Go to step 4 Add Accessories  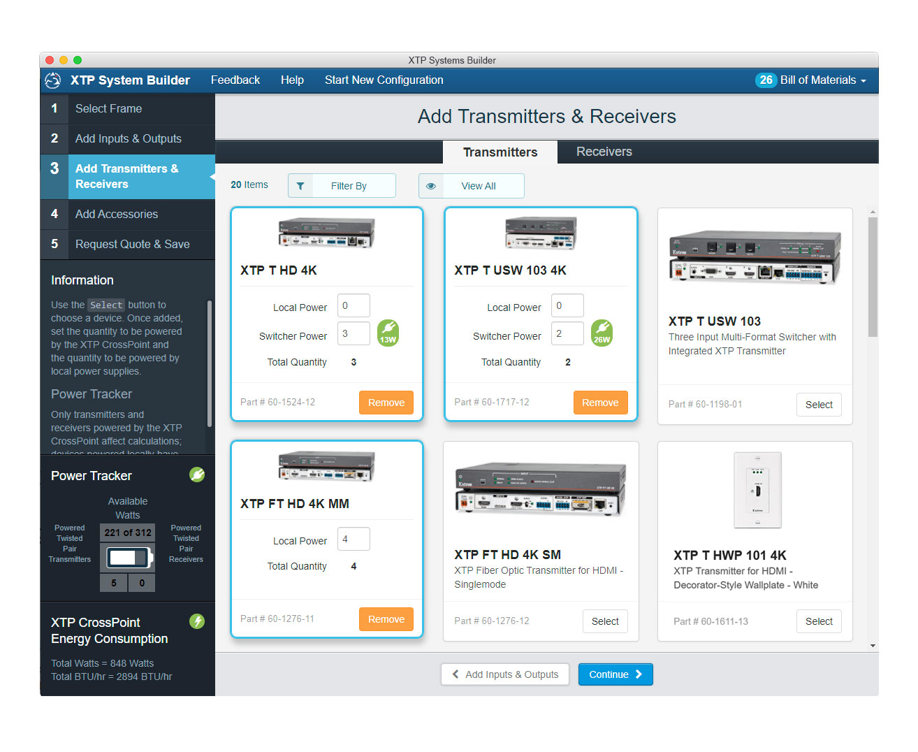[128, 215]
